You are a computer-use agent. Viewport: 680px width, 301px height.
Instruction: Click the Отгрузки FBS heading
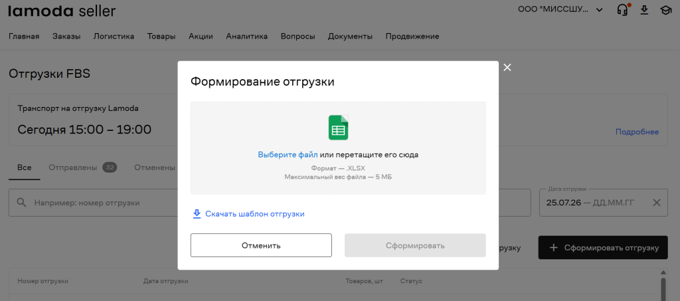click(x=49, y=74)
